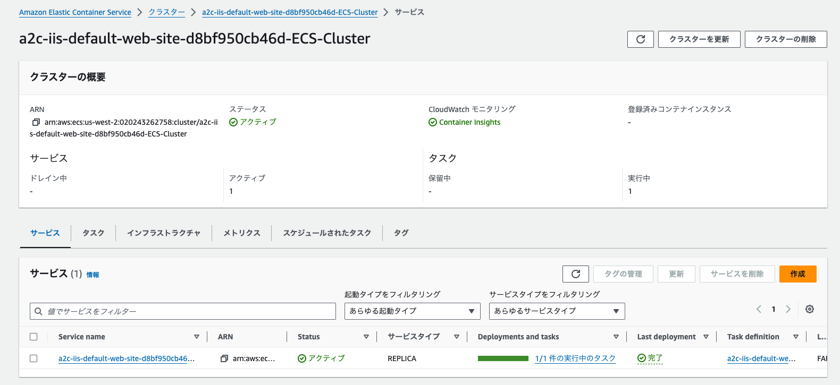Switch to タスク tab
The height and width of the screenshot is (385, 840).
click(94, 233)
